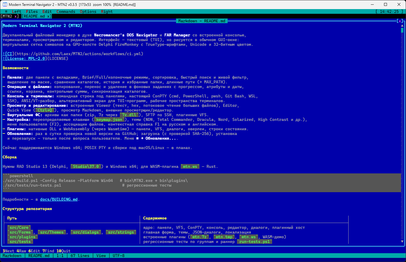Screen dimensions: 406x262
Task: Click 7Find in the function key bar
Action: point(48,251)
